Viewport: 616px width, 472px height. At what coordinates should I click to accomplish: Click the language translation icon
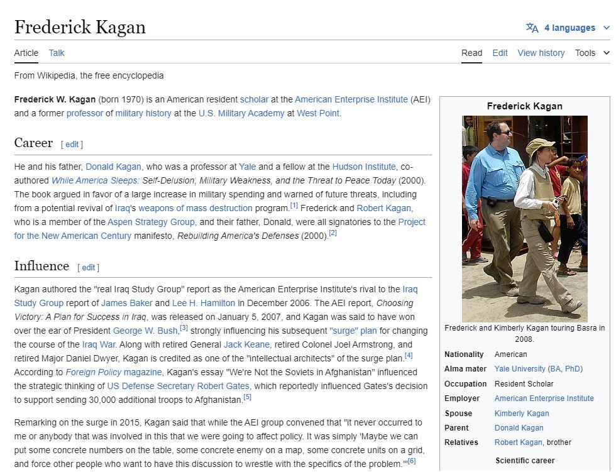(x=532, y=28)
